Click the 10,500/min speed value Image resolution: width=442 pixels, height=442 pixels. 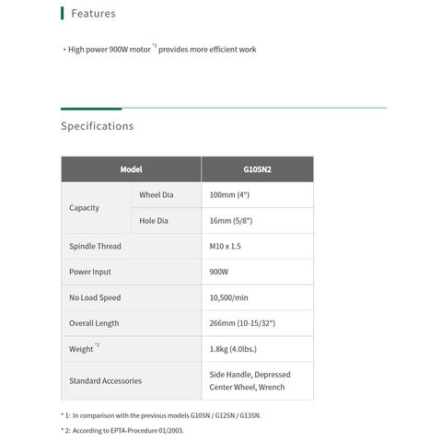point(228,297)
